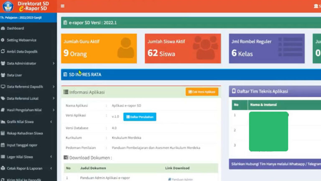Click the hamburger menu toggle icon

pyautogui.click(x=63, y=6)
